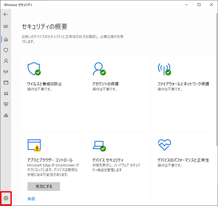Open デバイスのパフォーマンスと正常性 tile title

183,160
